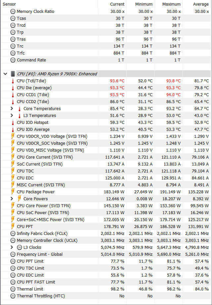Click the CPU chip icon in group header
Image resolution: width=212 pixels, height=305 pixels.
point(13,74)
